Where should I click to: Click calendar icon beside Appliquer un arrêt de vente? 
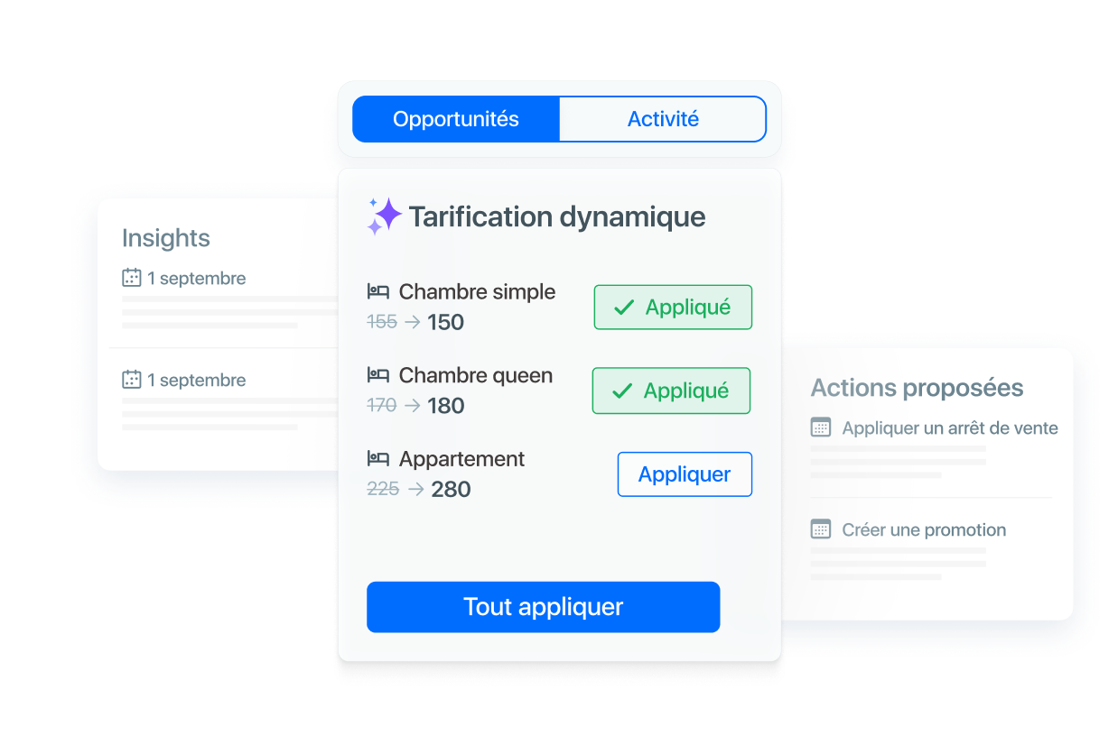coord(820,428)
